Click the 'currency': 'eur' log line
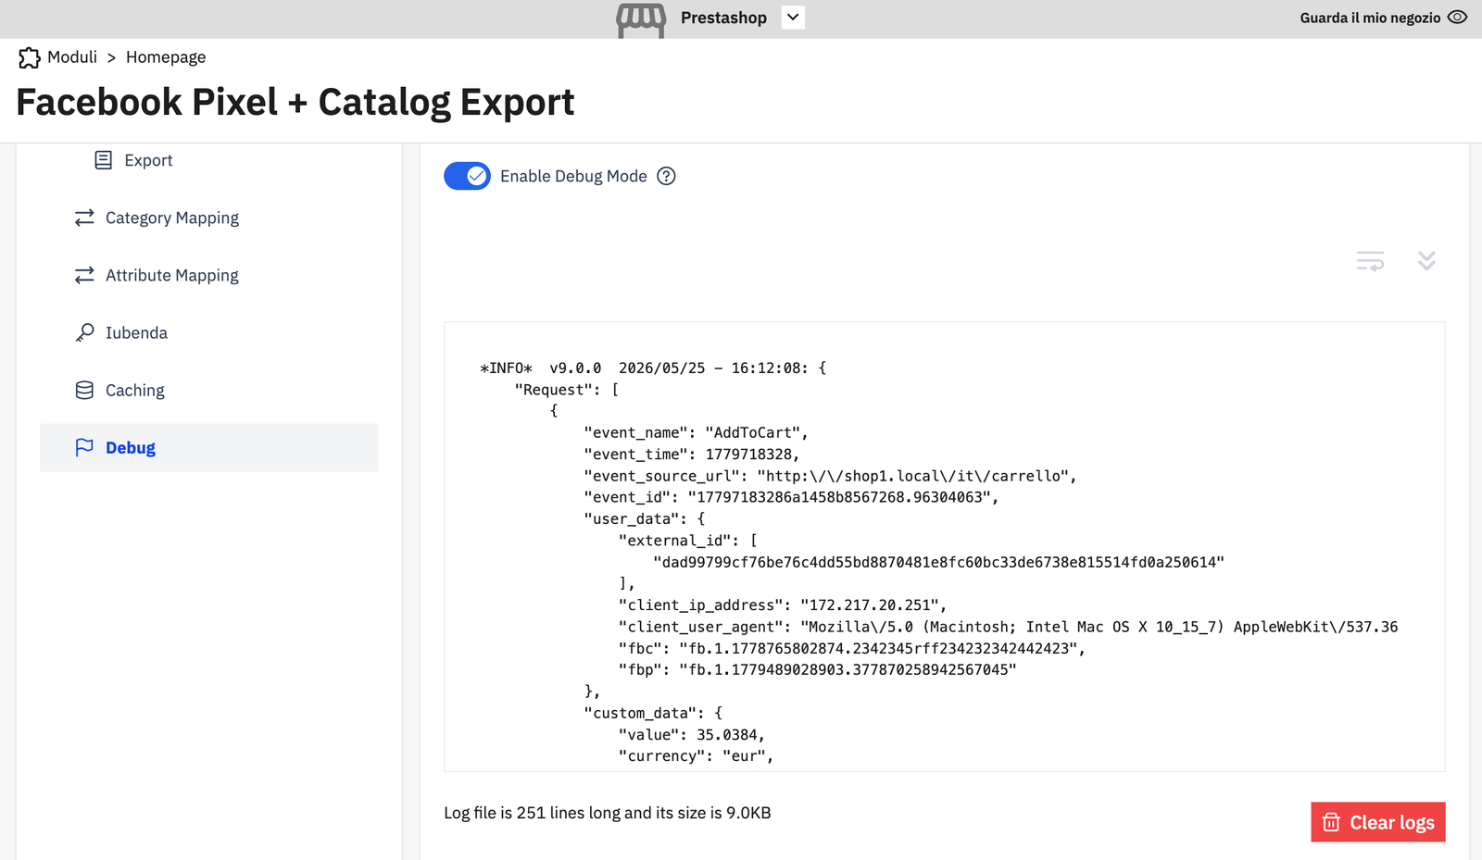The width and height of the screenshot is (1482, 860). click(696, 756)
